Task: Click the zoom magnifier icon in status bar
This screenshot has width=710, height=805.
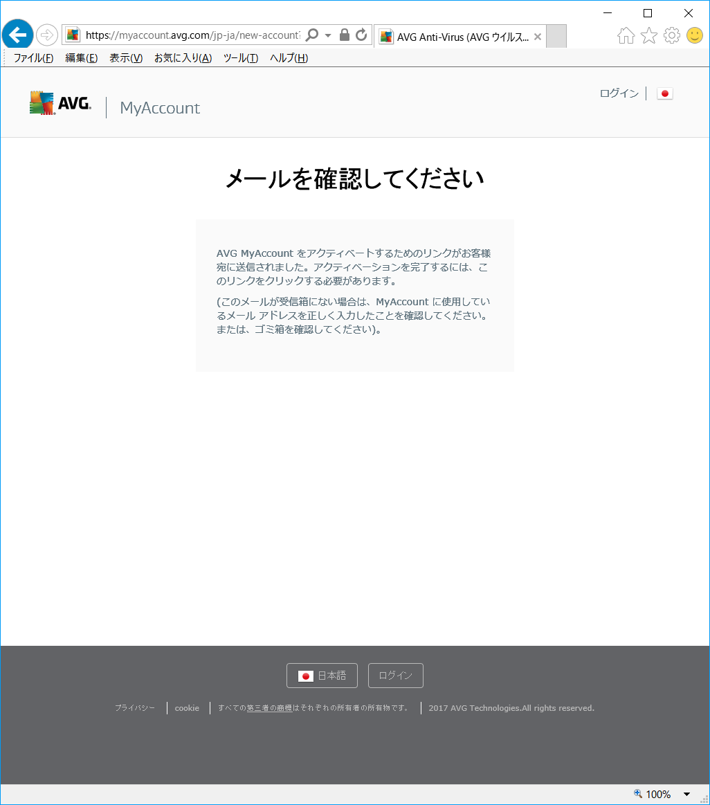Action: click(x=638, y=794)
